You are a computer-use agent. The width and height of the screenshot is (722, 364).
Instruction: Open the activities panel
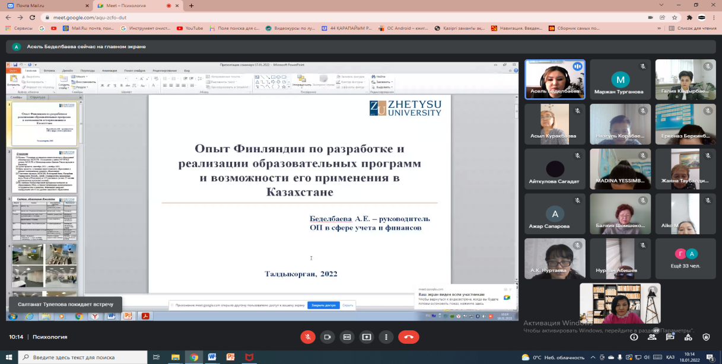tap(688, 337)
